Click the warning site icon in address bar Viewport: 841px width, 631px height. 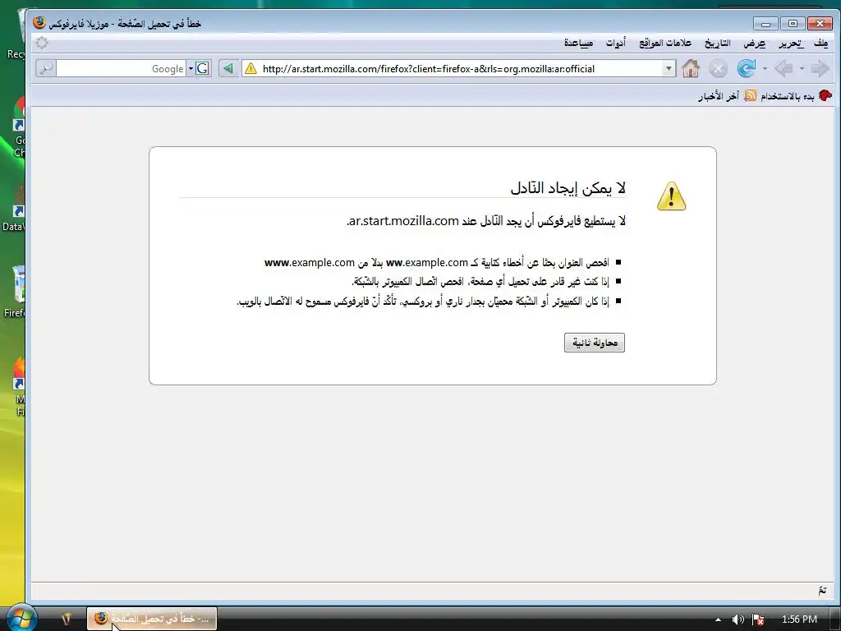tap(250, 68)
